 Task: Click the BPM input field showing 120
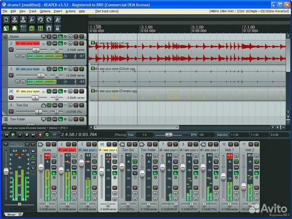(x=206, y=135)
